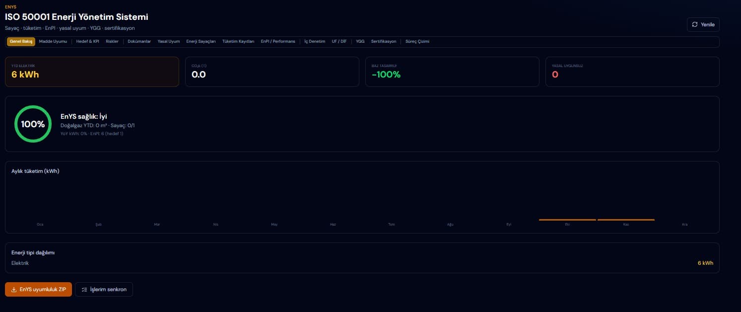Open the İç Denetim tab
The height and width of the screenshot is (312, 741).
point(315,41)
